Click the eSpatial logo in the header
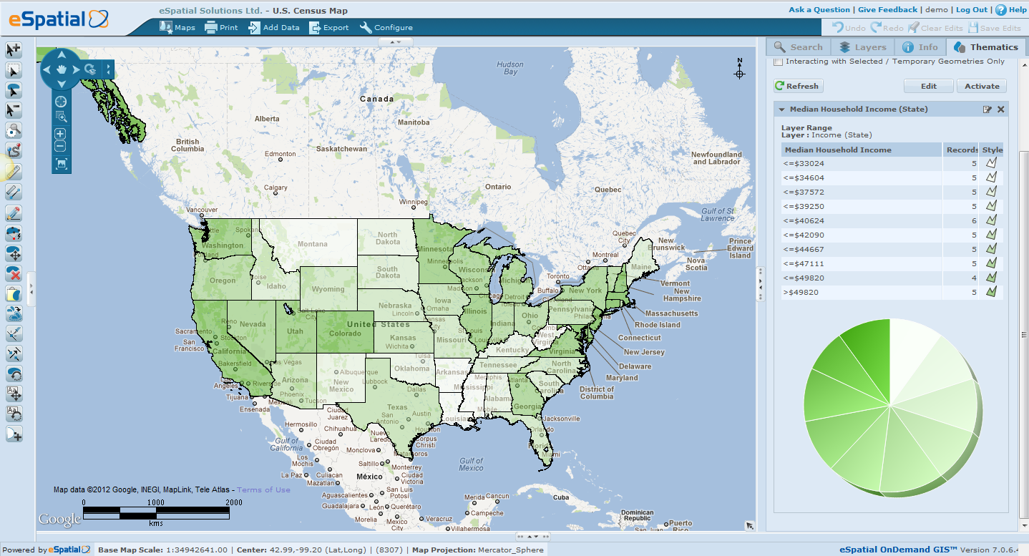Viewport: 1029px width, 556px height. (59, 19)
